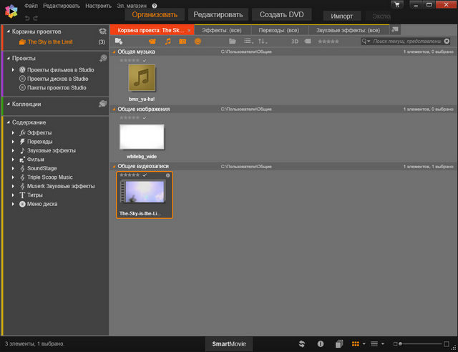Click the add to project bin icon

119,41
